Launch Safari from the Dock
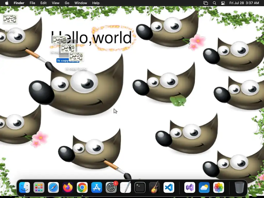This screenshot has height=198, width=264. [53, 187]
